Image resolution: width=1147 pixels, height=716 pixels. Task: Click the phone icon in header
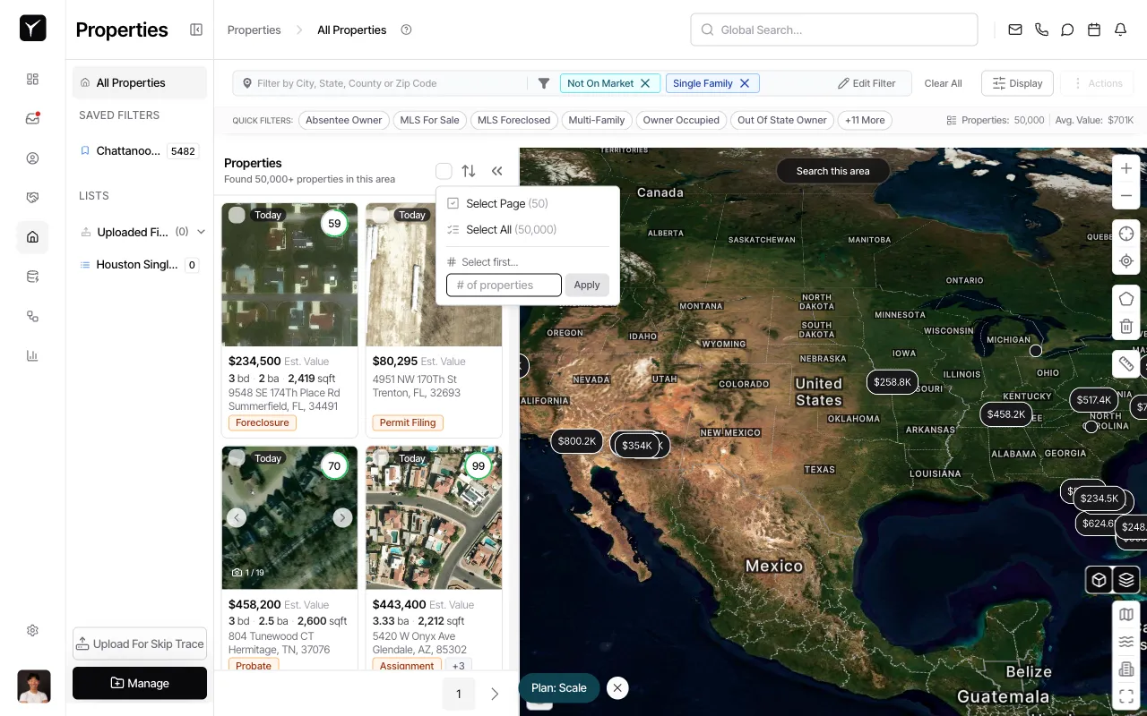[1041, 30]
